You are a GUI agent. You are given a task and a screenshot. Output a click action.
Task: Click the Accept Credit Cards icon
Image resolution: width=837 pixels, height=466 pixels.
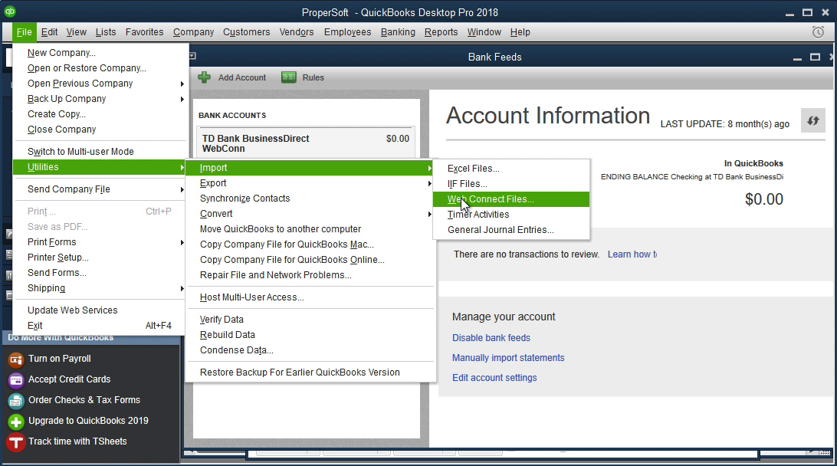pos(16,380)
